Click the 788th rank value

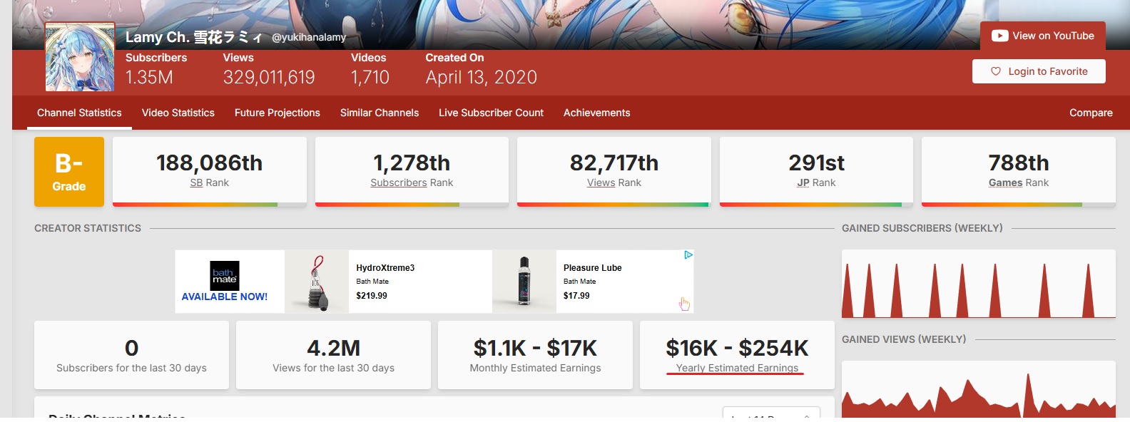pos(1019,163)
